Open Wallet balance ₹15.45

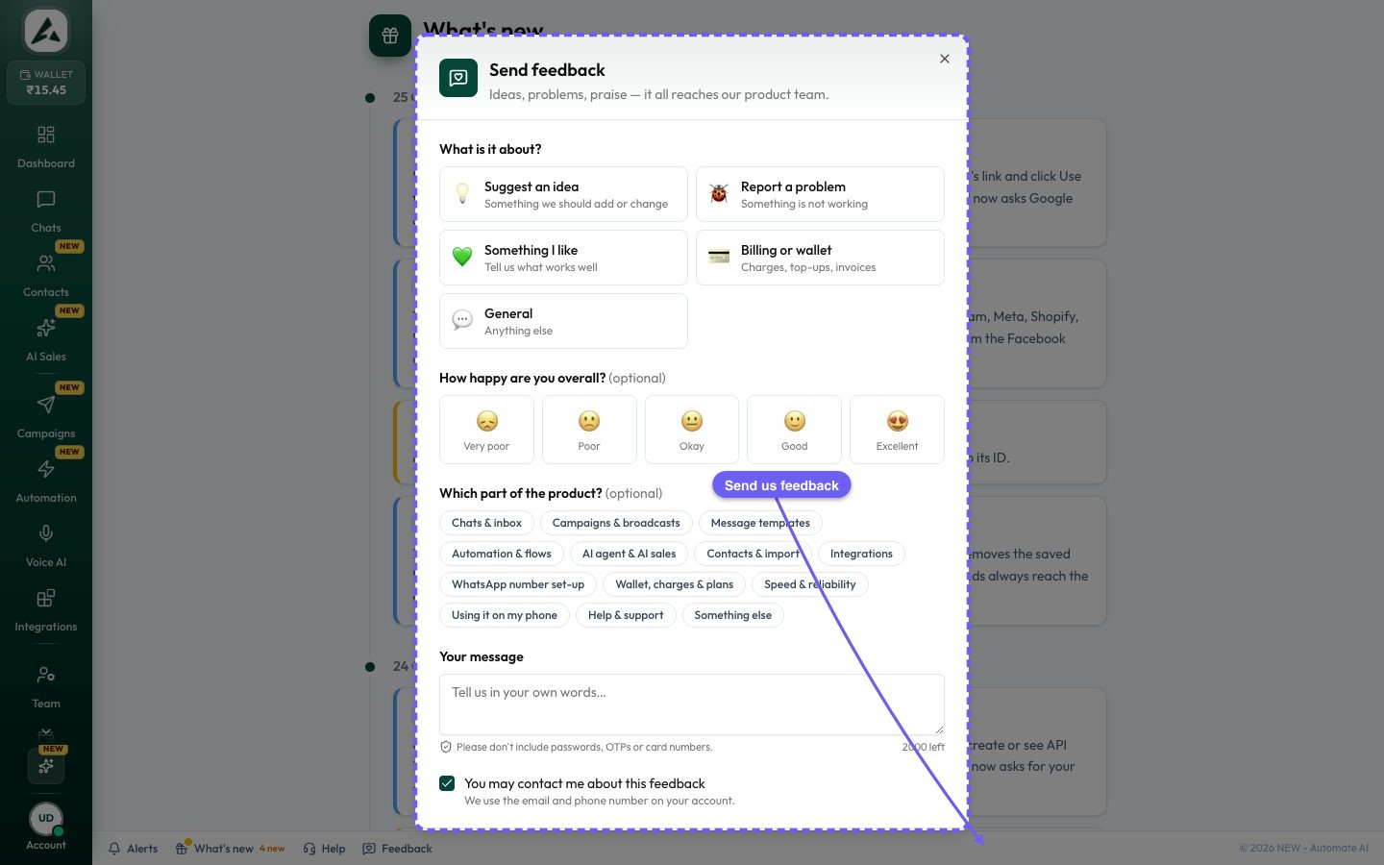click(x=46, y=83)
